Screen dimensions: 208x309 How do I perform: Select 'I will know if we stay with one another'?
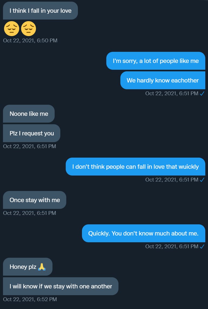[x=61, y=286]
